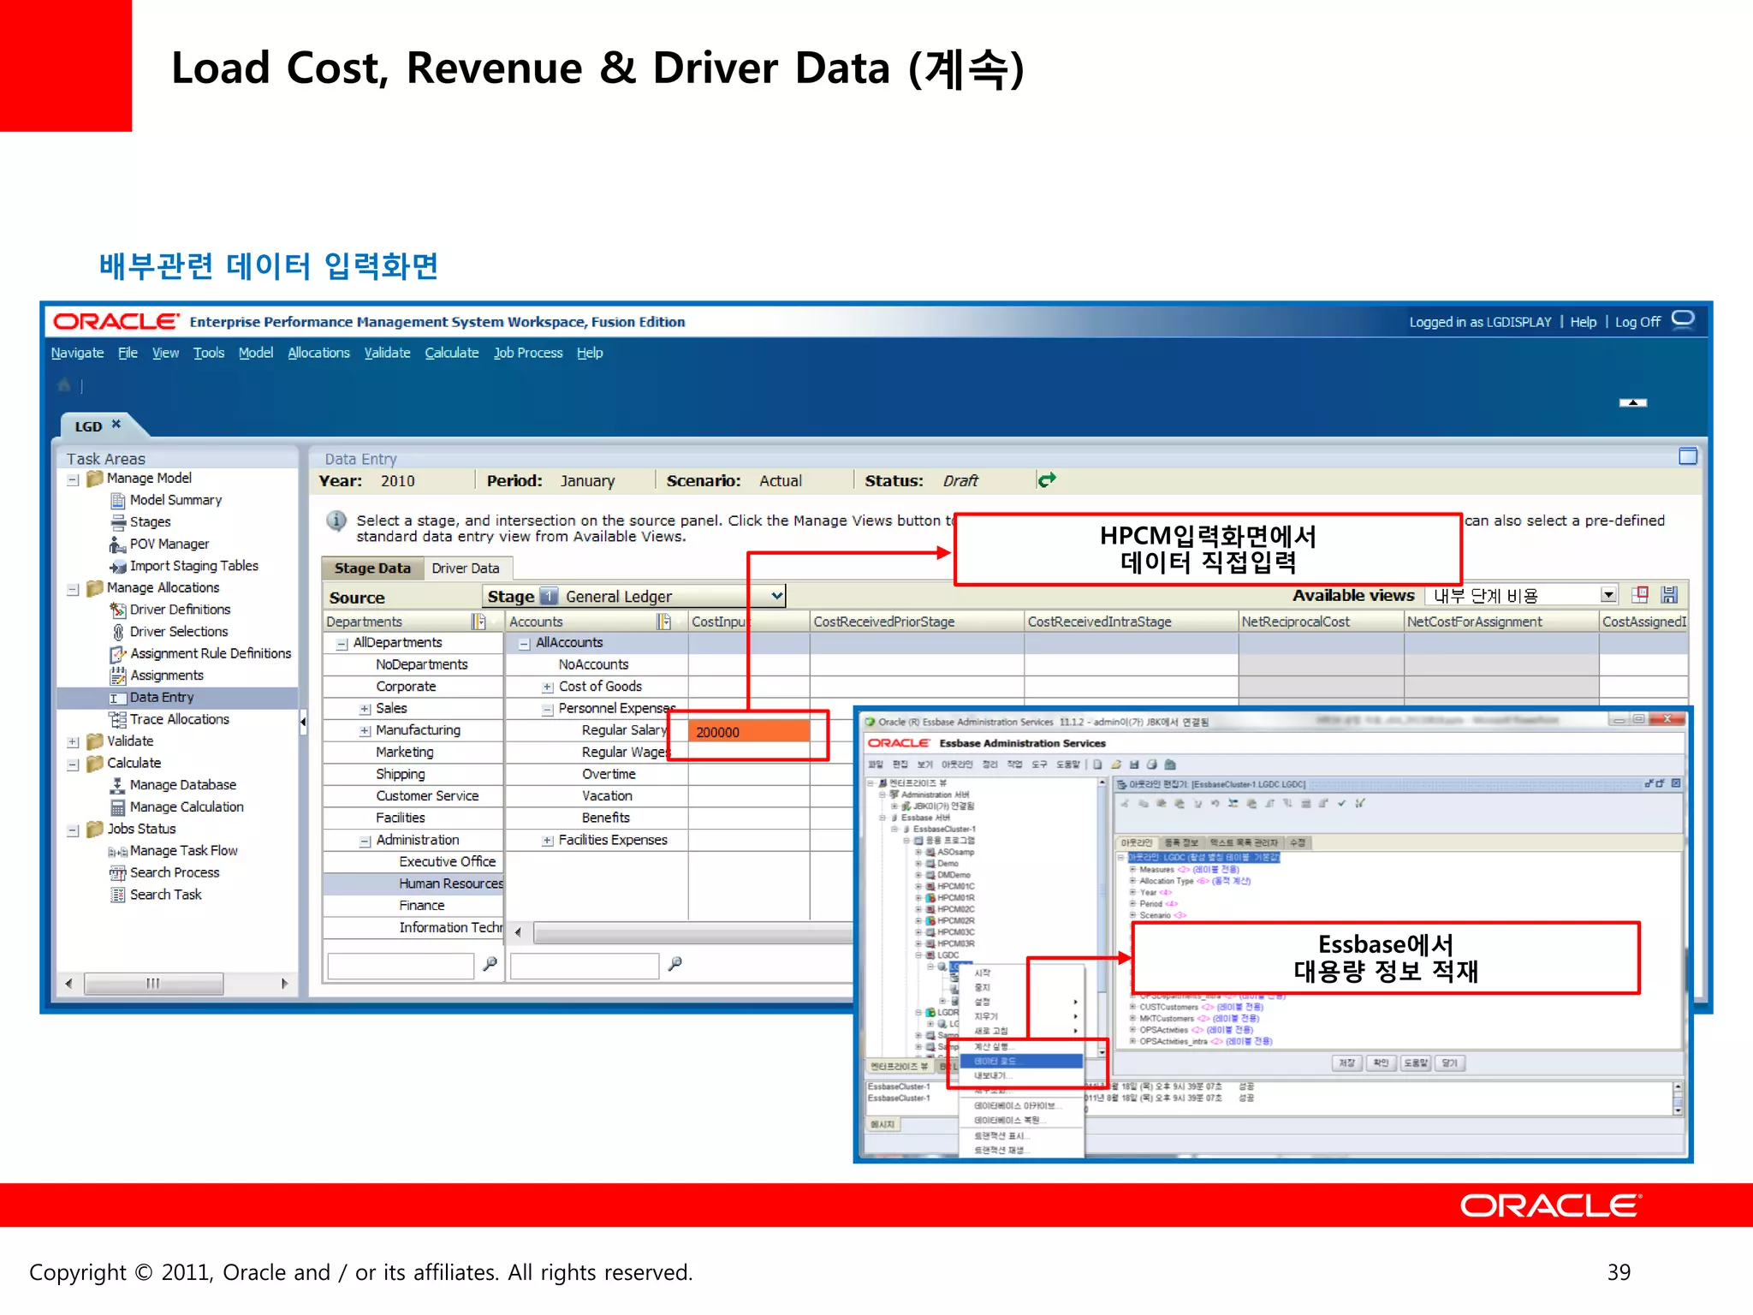
Task: Open Manage Database task
Action: tap(183, 785)
